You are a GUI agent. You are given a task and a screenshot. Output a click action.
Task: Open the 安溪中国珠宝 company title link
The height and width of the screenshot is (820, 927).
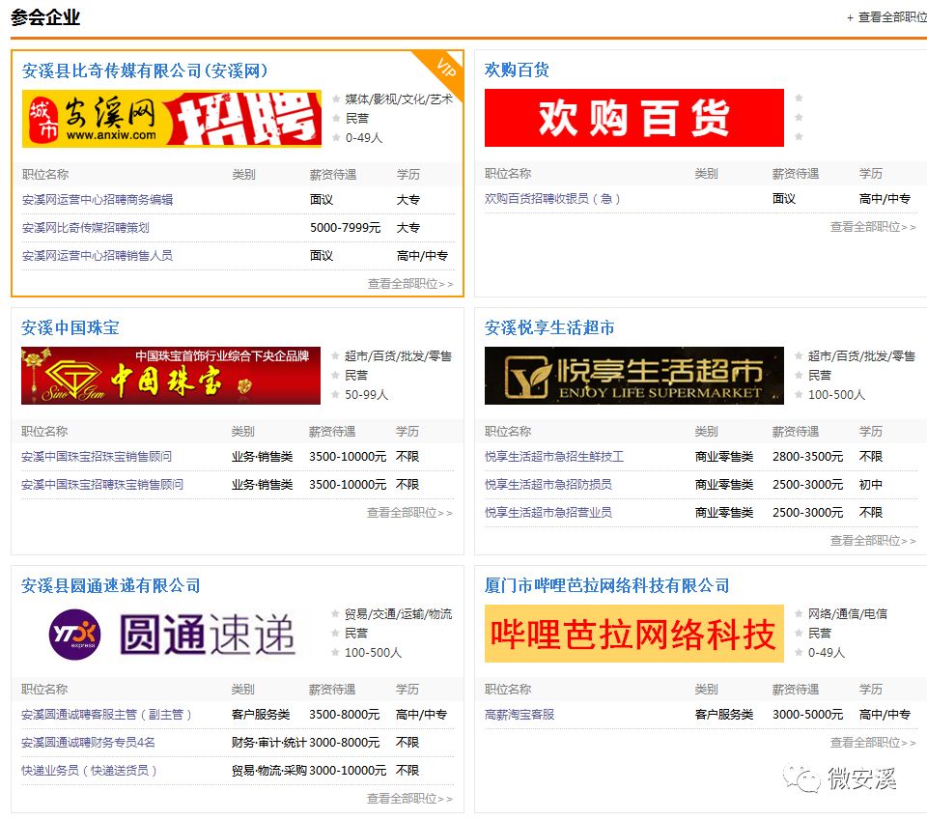(70, 327)
